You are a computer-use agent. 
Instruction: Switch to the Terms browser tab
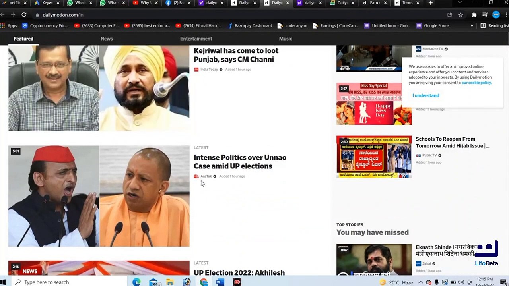[x=406, y=3]
